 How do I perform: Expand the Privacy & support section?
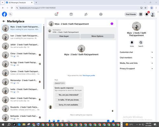coord(136,69)
